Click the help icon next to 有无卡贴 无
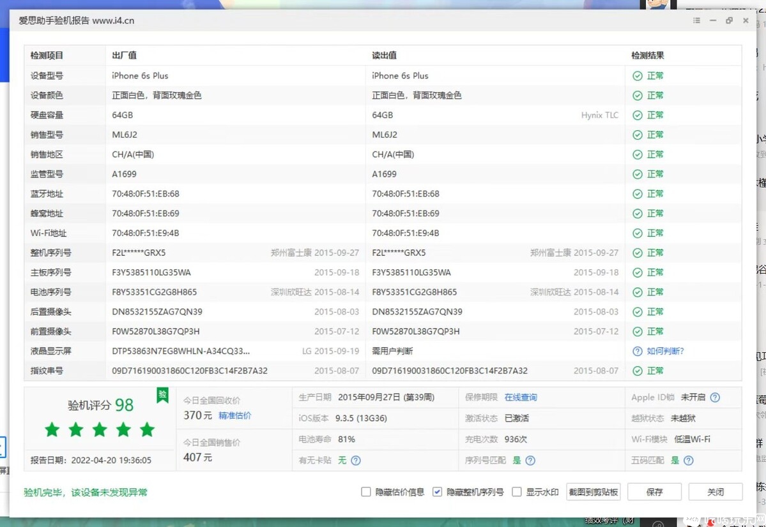 coord(356,460)
